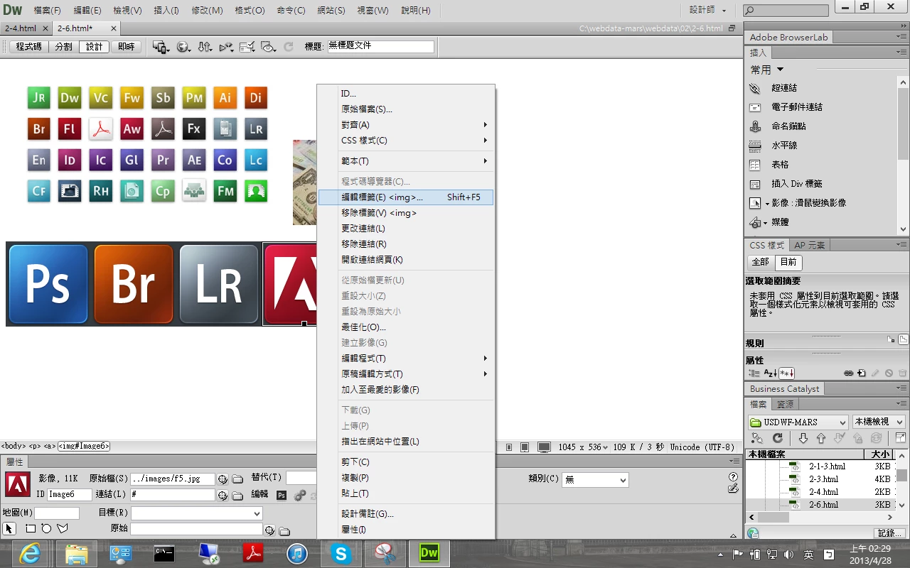This screenshot has height=568, width=910.
Task: Open the Insert menu in menu bar
Action: pos(168,11)
